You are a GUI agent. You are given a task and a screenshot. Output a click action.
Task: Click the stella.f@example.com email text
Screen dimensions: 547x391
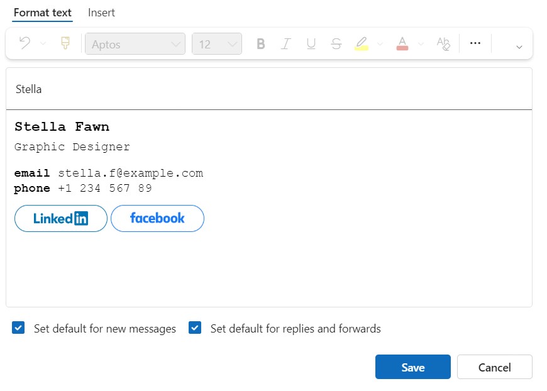pos(131,173)
